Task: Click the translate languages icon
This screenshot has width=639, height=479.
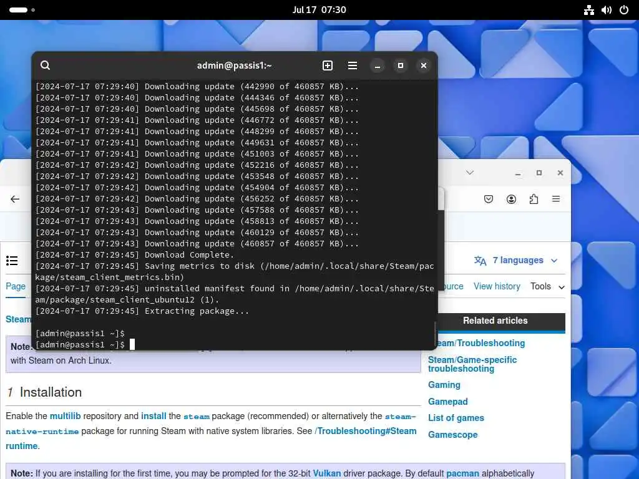Action: [x=480, y=261]
